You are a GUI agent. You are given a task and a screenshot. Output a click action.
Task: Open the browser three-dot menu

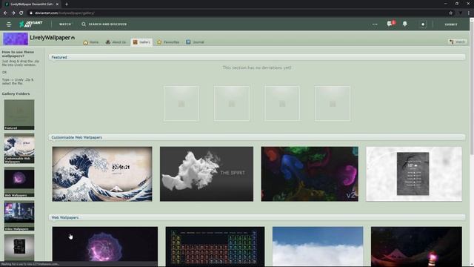click(x=469, y=13)
